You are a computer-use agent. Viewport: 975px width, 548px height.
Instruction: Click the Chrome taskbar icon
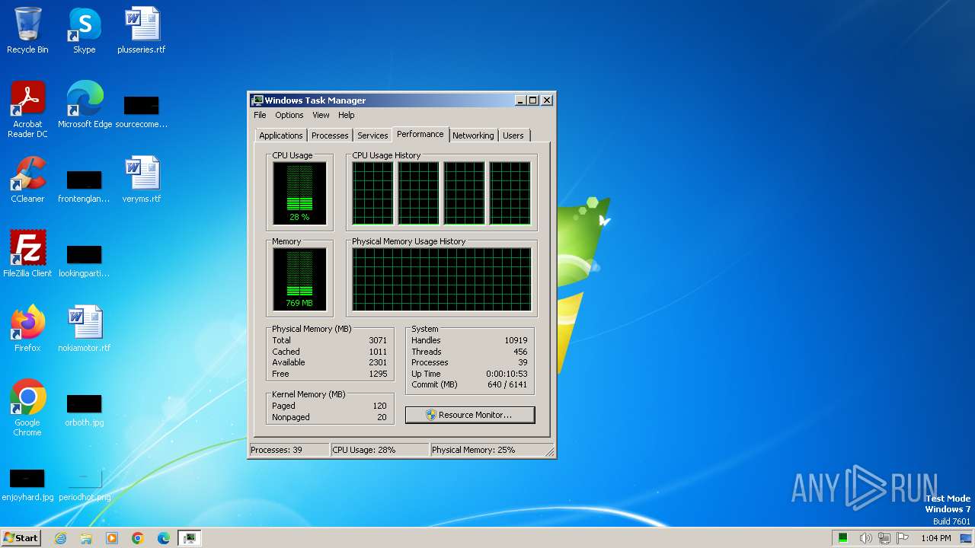tap(138, 538)
